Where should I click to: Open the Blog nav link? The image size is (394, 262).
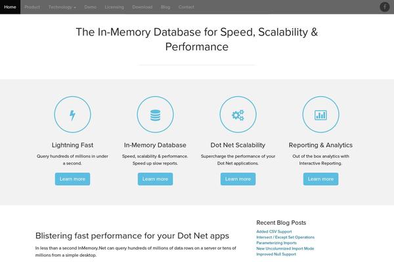pyautogui.click(x=165, y=7)
